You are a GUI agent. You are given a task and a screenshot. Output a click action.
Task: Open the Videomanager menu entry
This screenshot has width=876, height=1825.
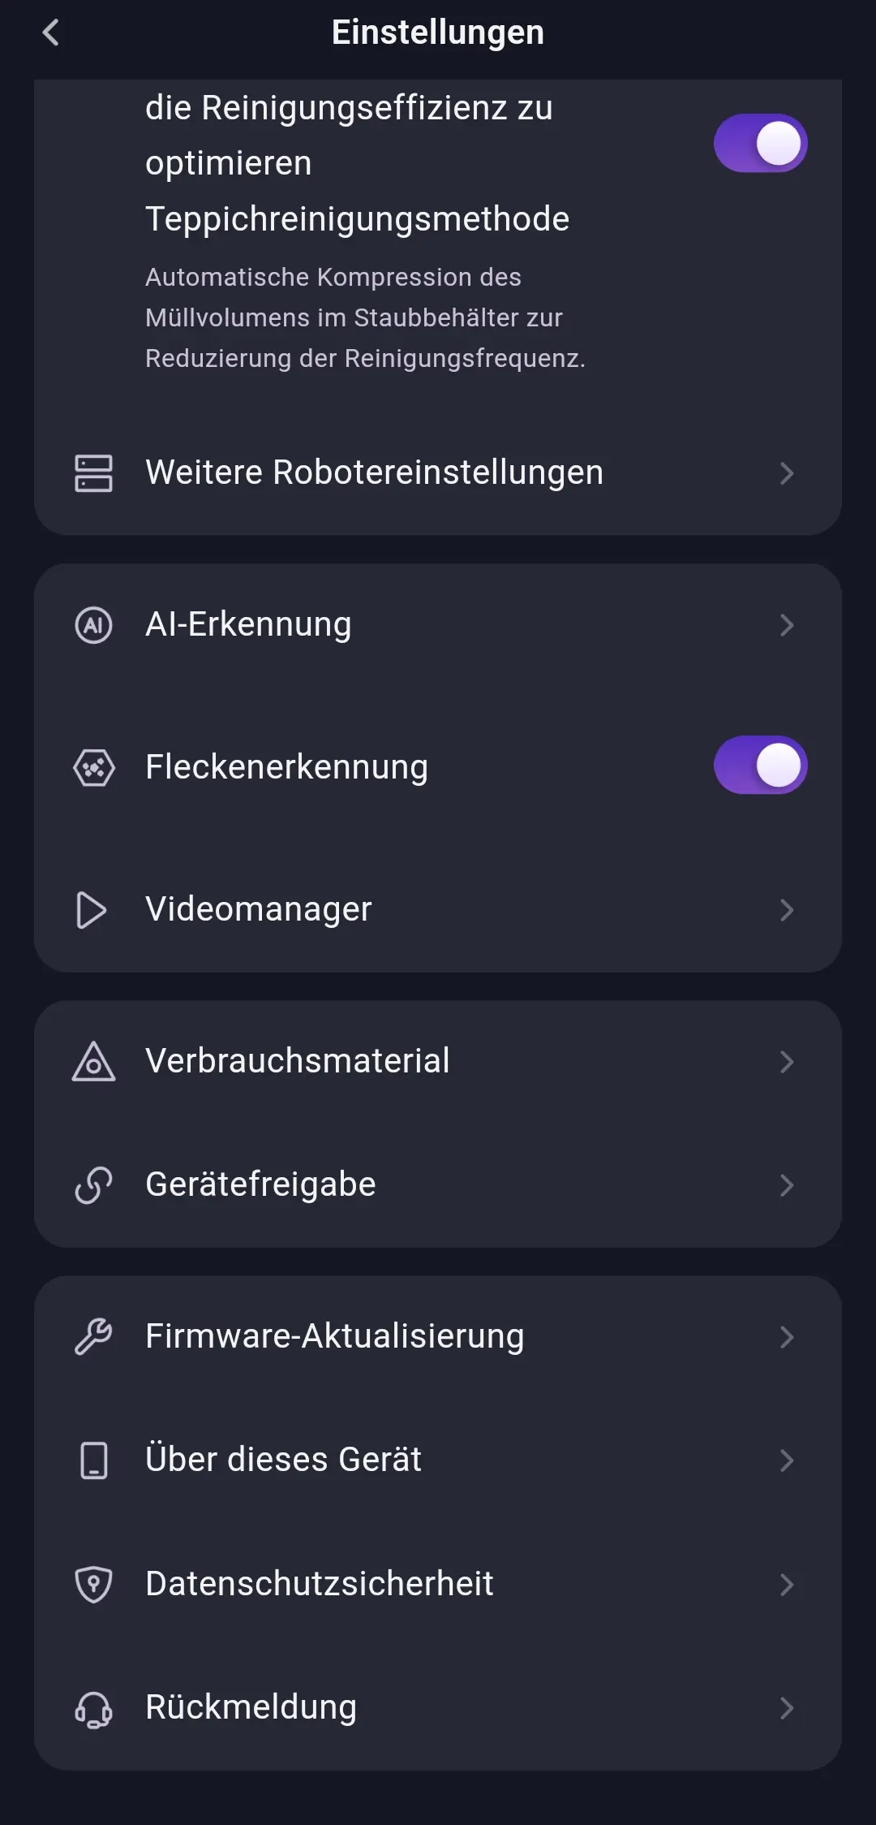point(258,909)
